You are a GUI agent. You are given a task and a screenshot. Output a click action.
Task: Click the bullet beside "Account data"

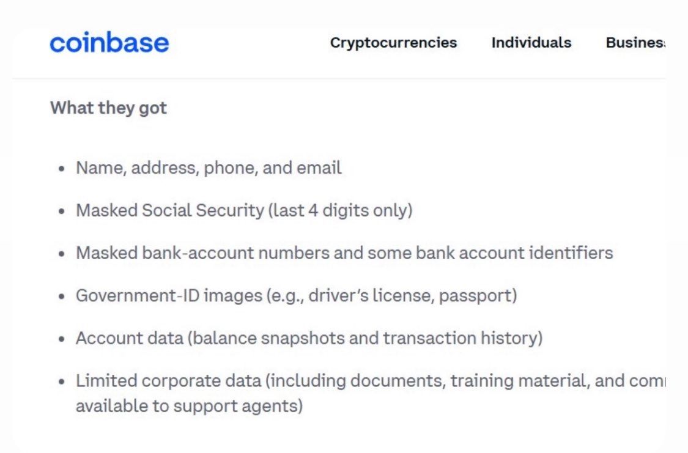[61, 339]
